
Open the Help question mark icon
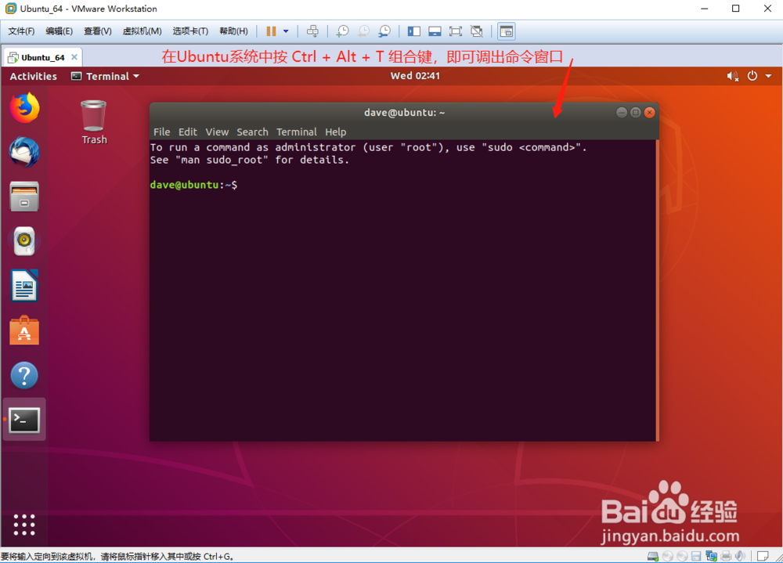point(24,375)
